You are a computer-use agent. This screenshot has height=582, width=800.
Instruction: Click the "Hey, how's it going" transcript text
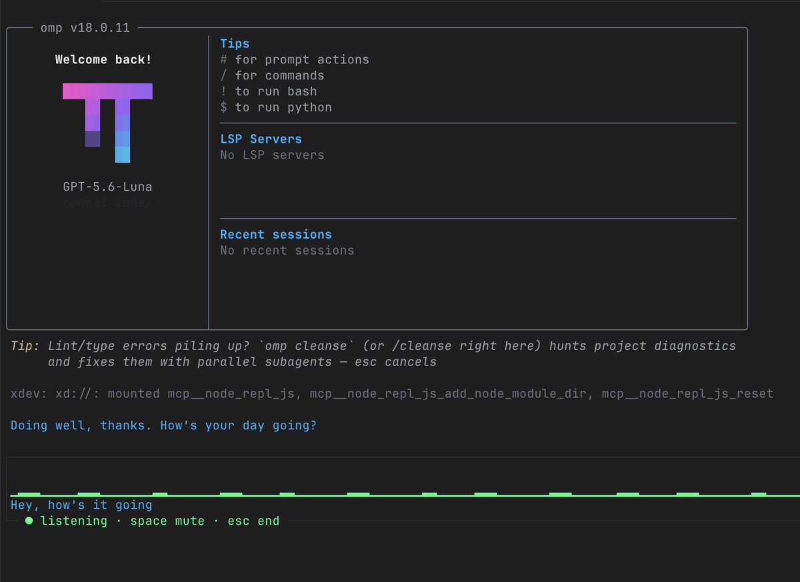pos(81,505)
